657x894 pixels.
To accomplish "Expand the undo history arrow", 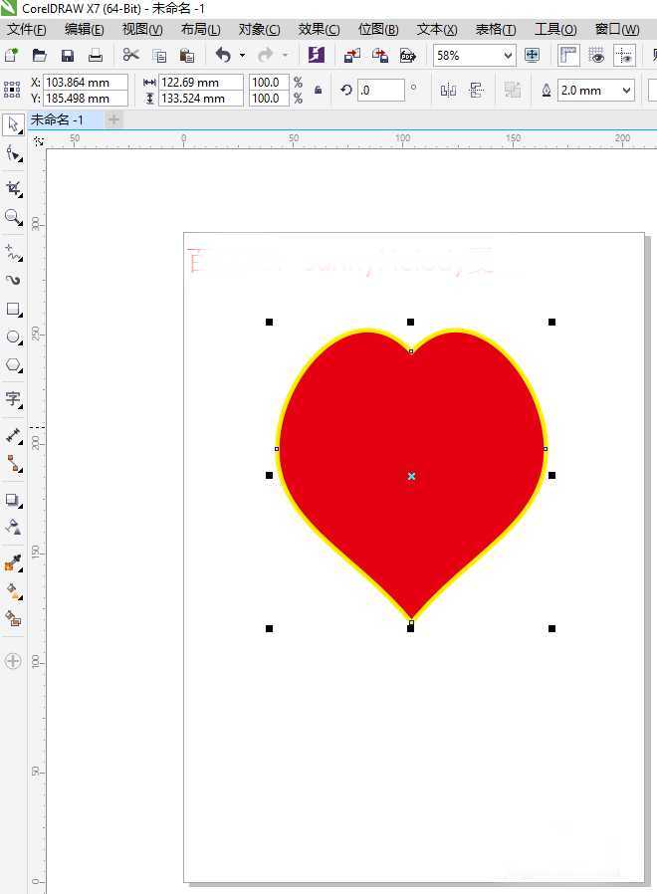I will point(242,56).
